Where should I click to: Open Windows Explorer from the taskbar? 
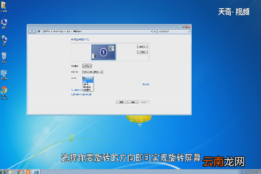point(11,172)
